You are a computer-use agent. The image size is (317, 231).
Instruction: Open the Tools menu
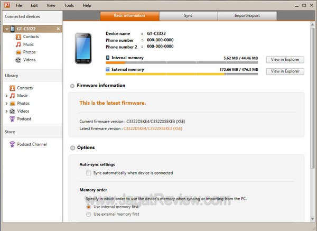[69, 5]
